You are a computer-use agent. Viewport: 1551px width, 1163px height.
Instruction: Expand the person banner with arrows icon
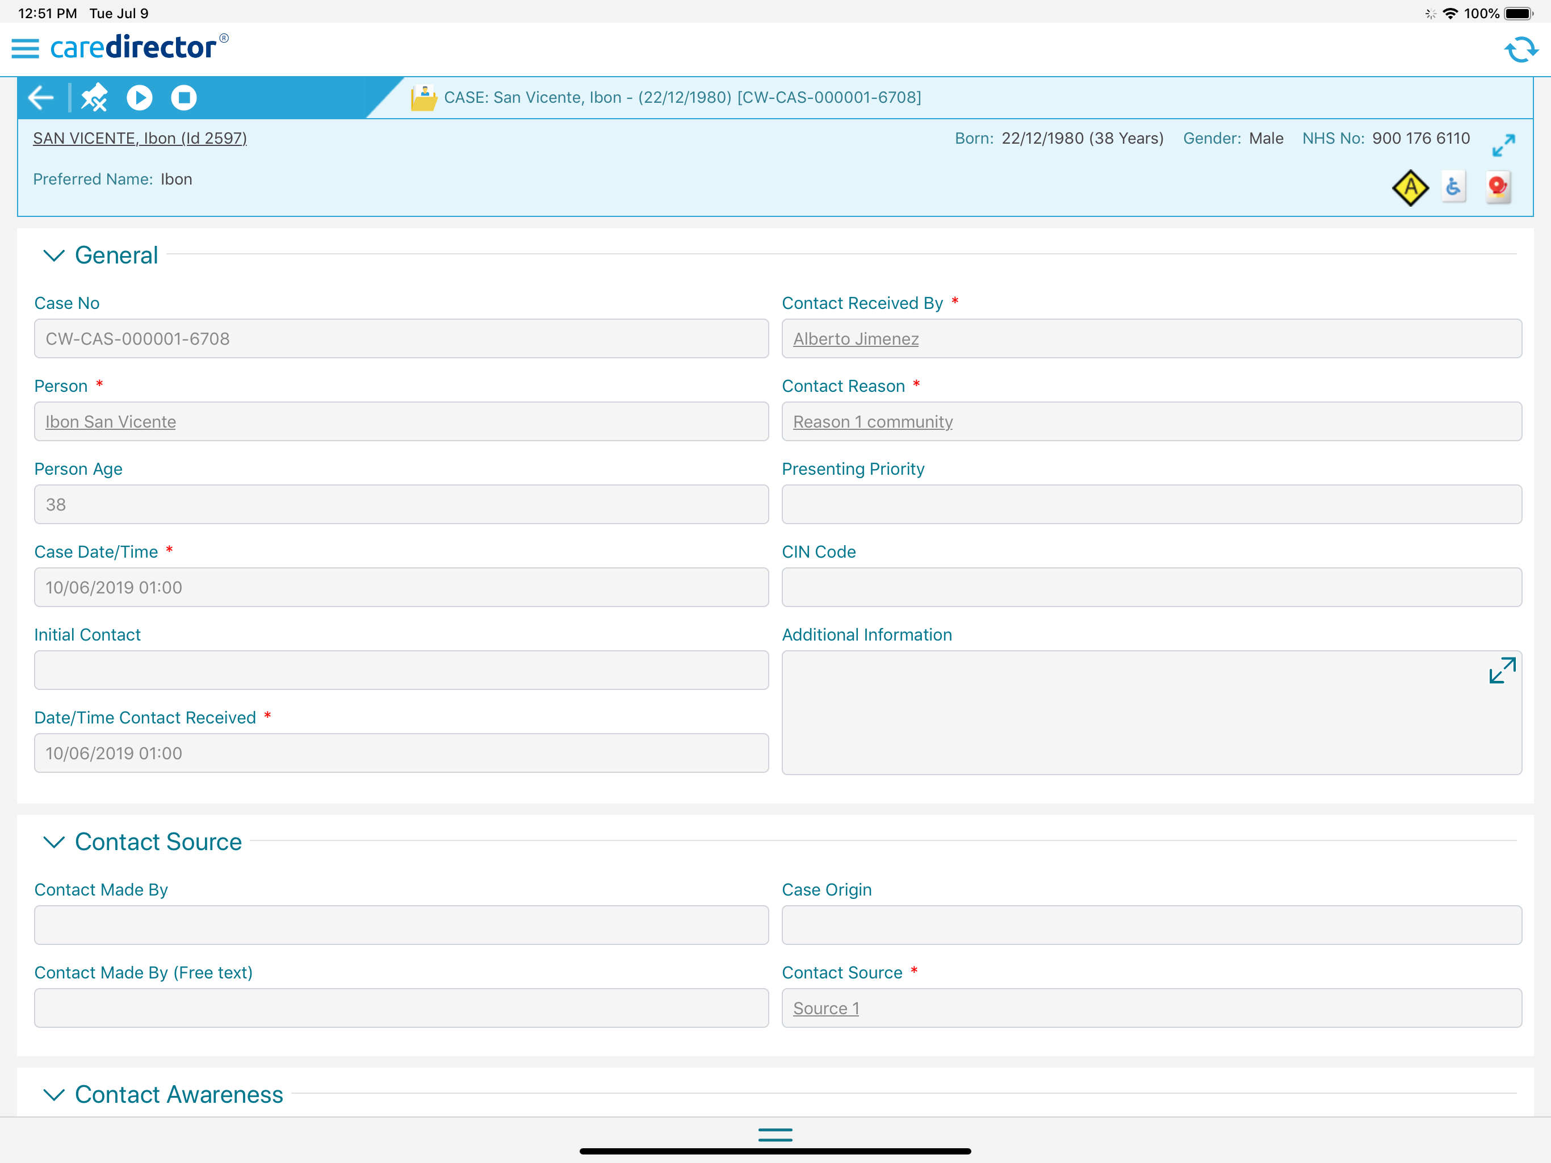click(x=1503, y=145)
